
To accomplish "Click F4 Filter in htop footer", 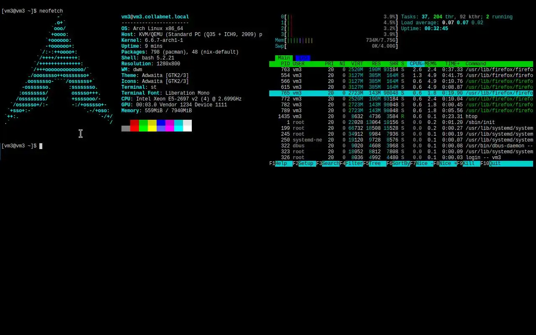I will click(x=351, y=163).
